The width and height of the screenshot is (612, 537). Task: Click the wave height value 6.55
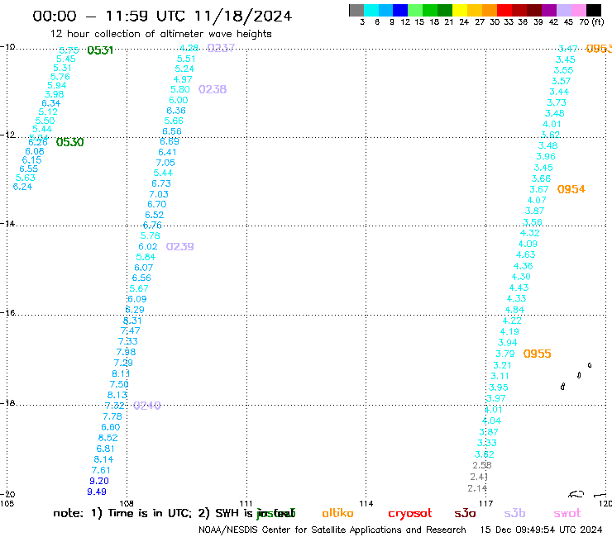pos(29,169)
